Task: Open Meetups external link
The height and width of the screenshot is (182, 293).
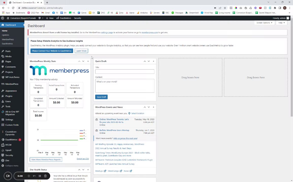Action: [x=101, y=171]
